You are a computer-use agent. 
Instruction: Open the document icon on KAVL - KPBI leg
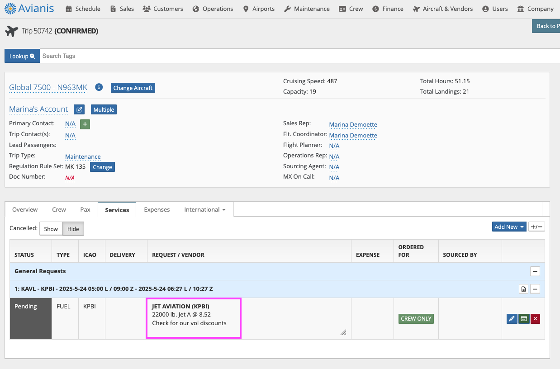[x=523, y=289]
